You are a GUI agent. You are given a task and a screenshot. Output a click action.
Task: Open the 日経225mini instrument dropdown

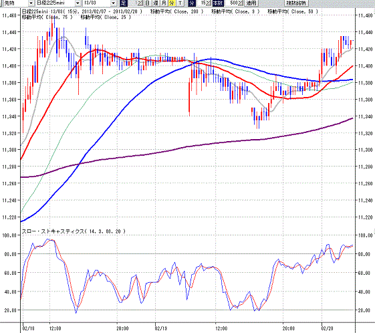pos(78,3)
